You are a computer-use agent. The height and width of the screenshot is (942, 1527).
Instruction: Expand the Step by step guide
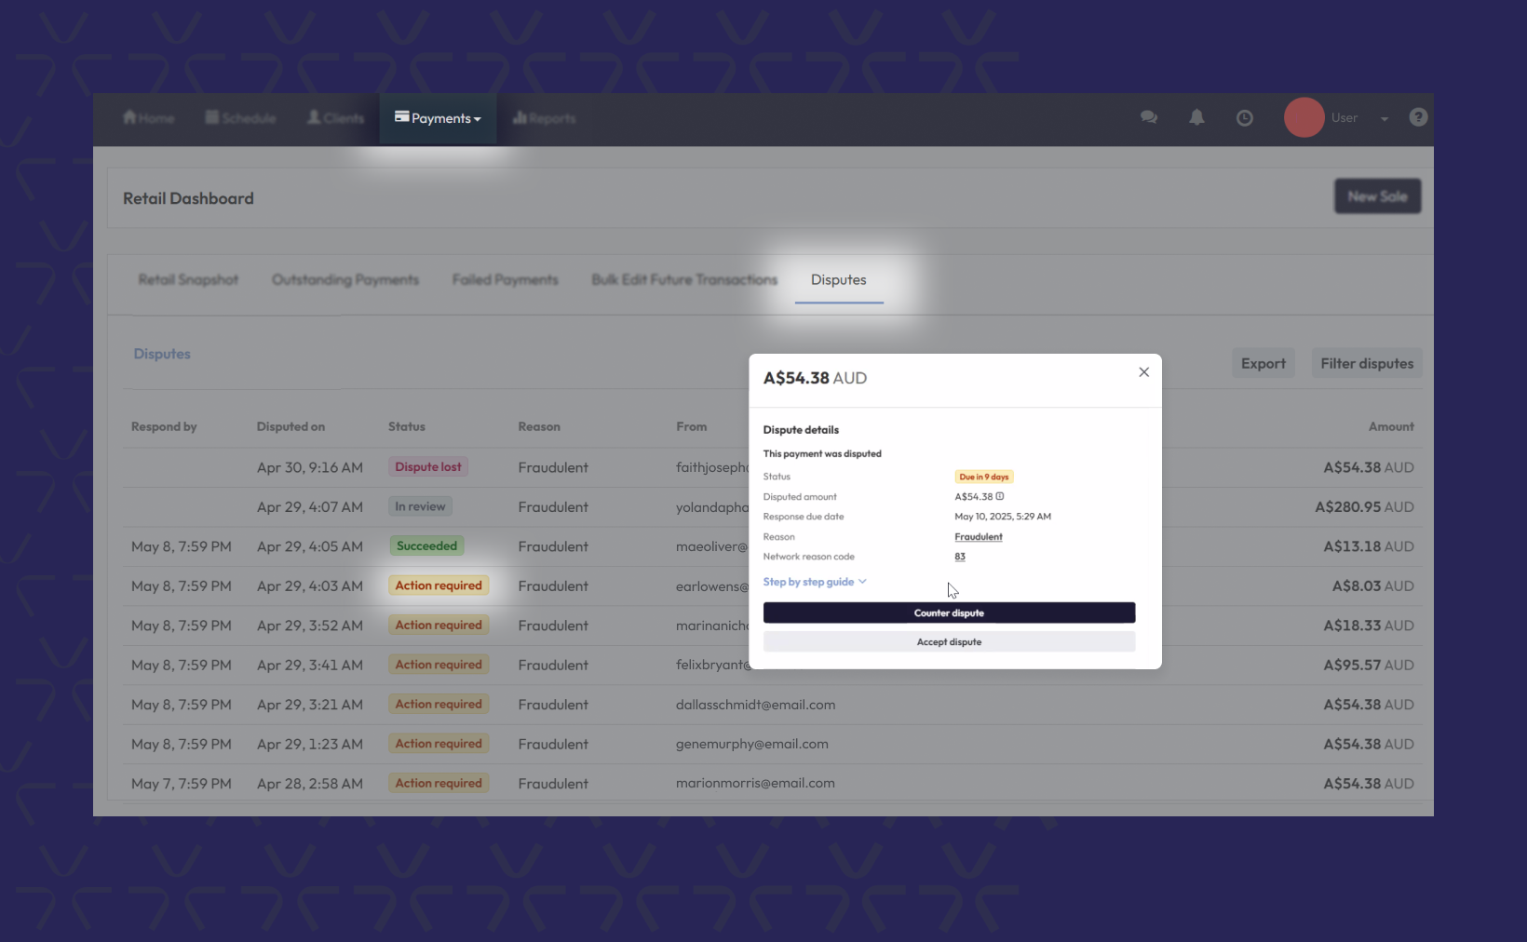pyautogui.click(x=815, y=582)
